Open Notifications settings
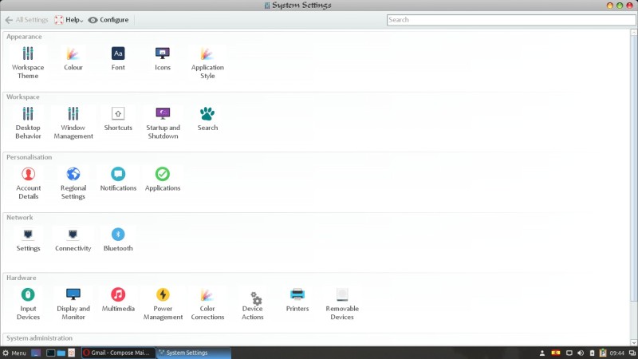The height and width of the screenshot is (359, 638). tap(118, 179)
